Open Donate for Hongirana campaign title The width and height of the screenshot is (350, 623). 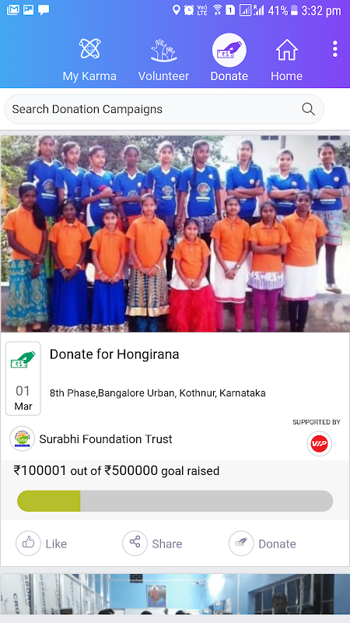[114, 354]
